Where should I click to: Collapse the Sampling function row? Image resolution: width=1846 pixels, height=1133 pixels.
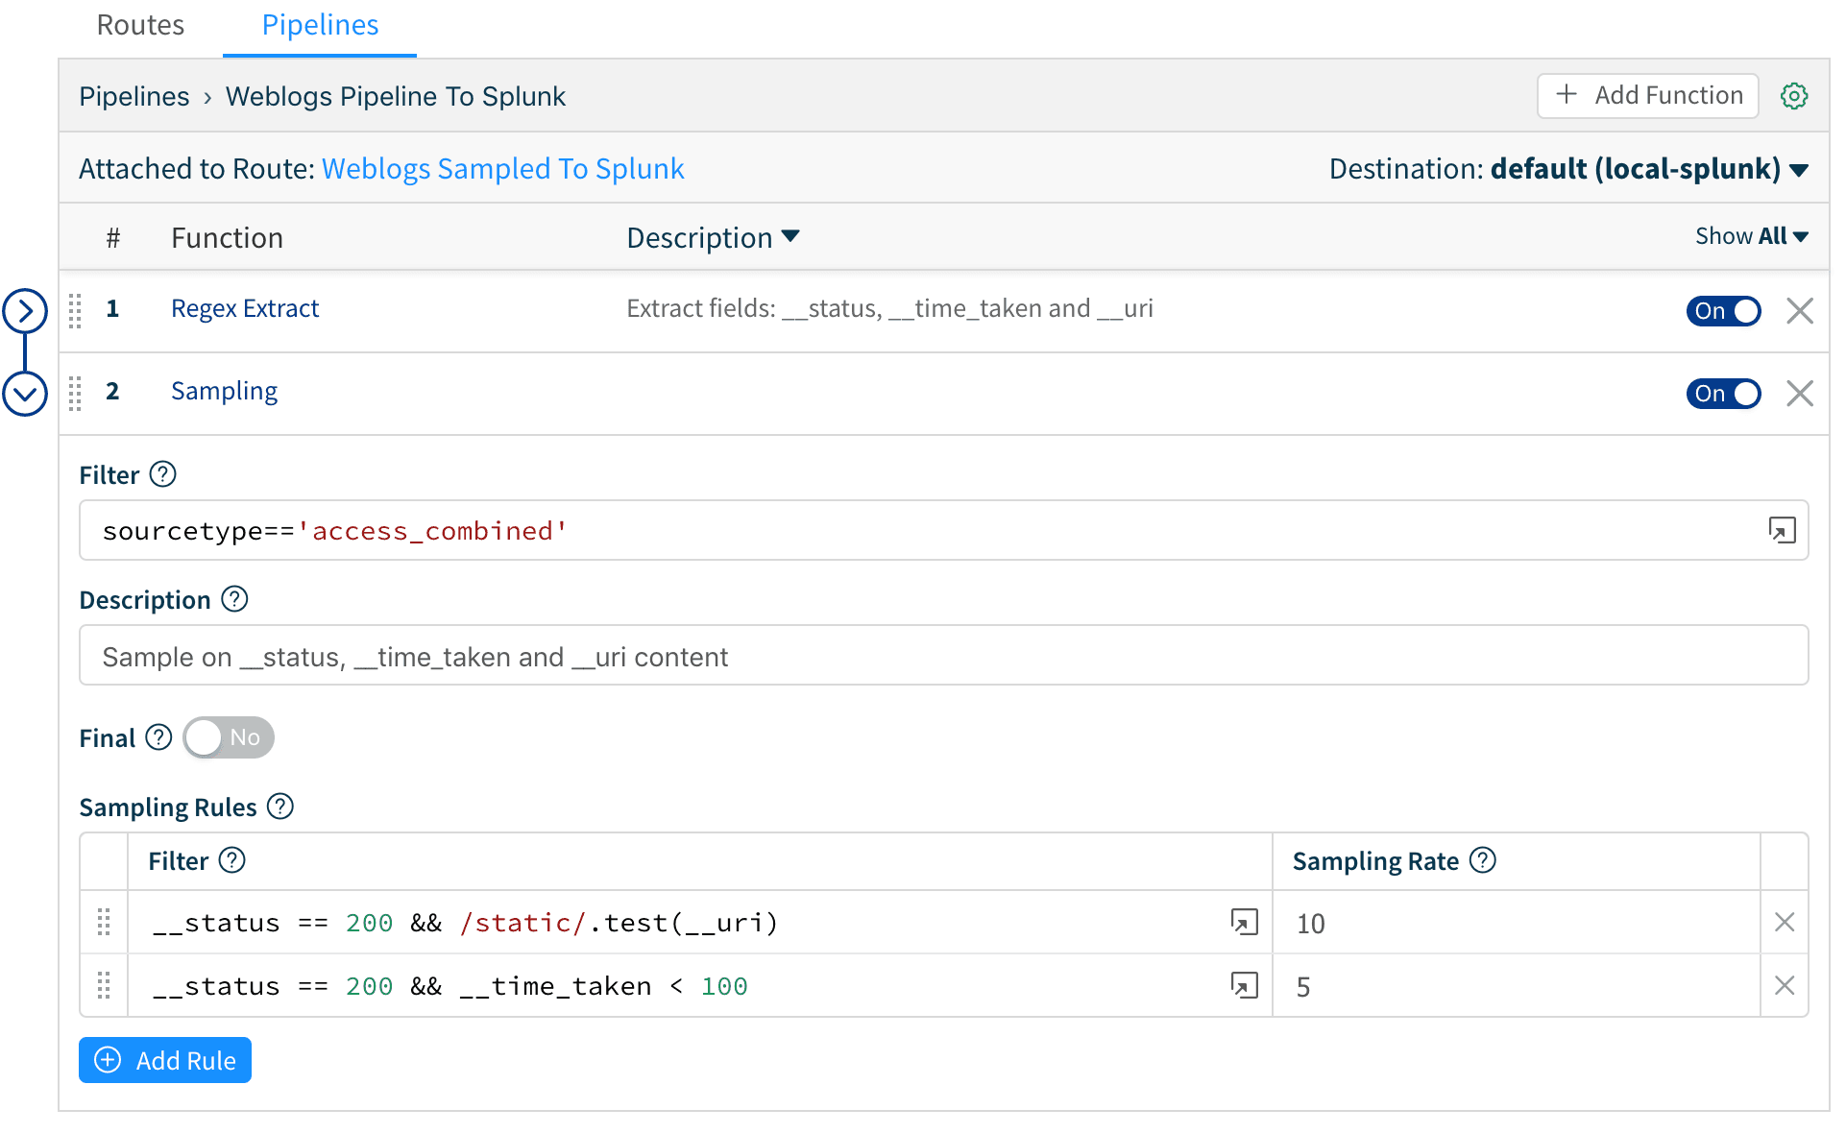(x=25, y=394)
